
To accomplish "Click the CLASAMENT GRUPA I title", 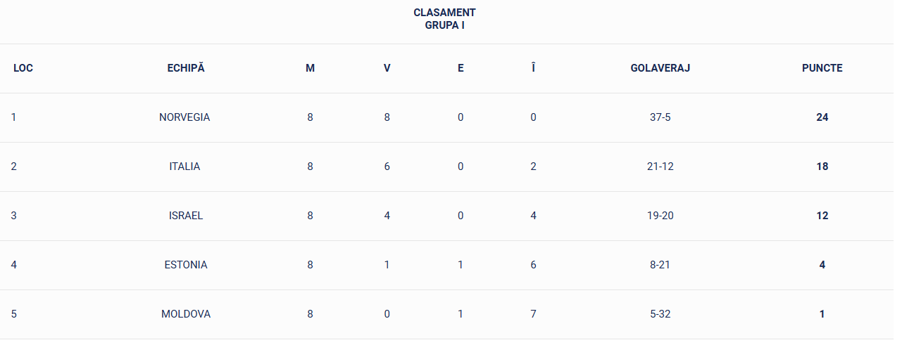I will pos(444,19).
